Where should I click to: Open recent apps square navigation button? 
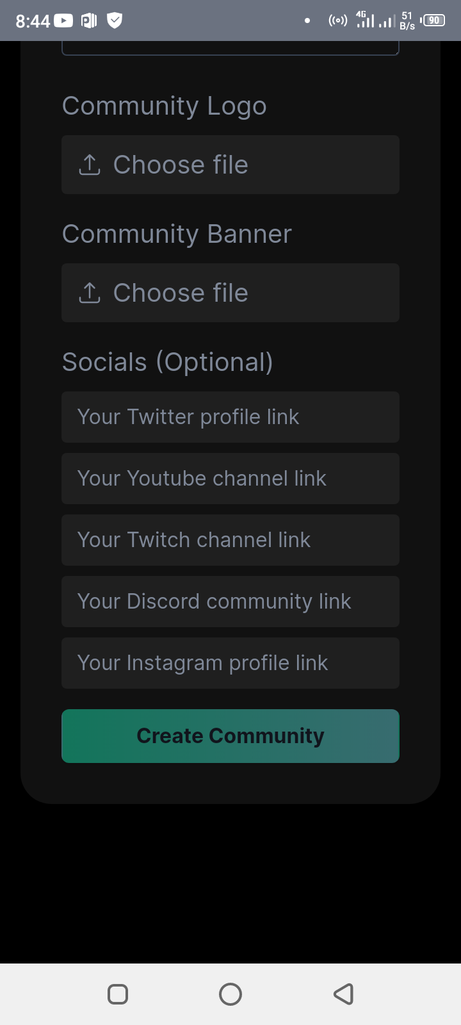(118, 994)
